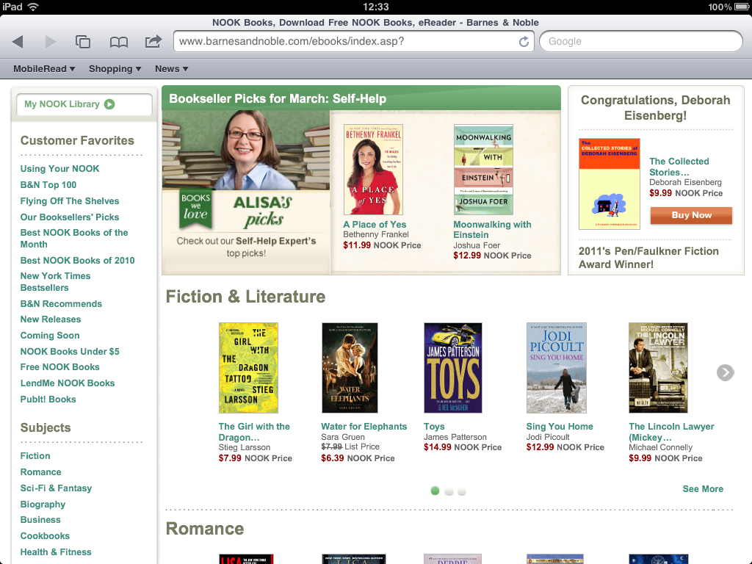Screen dimensions: 752x564
Task: Tap the share action icon
Action: tap(153, 41)
